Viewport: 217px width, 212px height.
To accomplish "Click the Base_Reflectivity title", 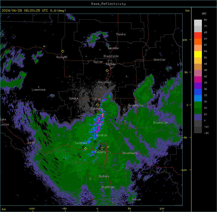I will pos(109,4).
